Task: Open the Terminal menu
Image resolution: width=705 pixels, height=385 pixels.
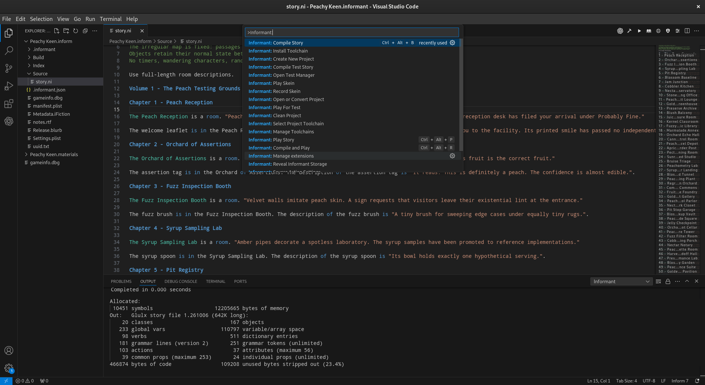Action: pos(111,19)
